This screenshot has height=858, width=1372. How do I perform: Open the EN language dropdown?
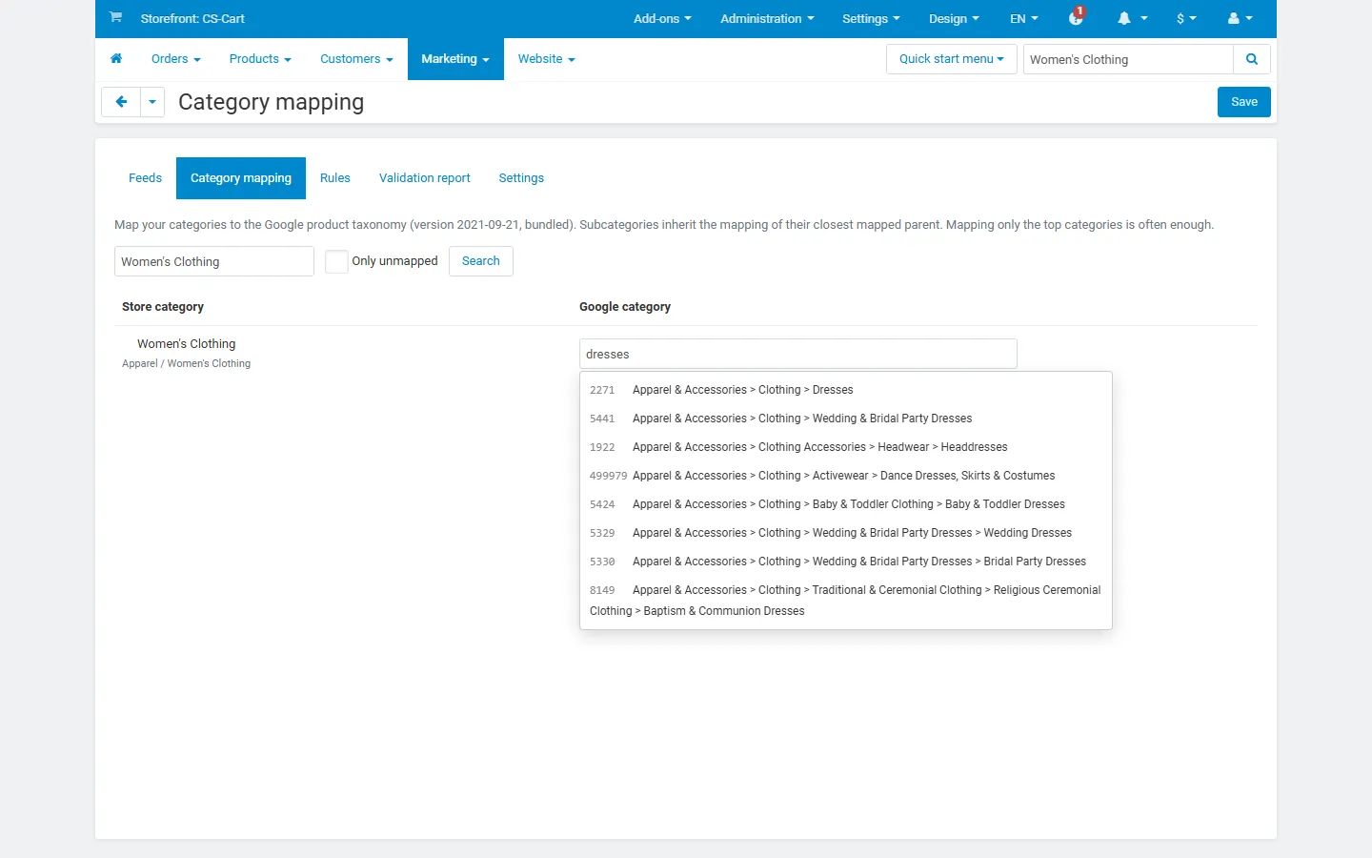pyautogui.click(x=1024, y=18)
